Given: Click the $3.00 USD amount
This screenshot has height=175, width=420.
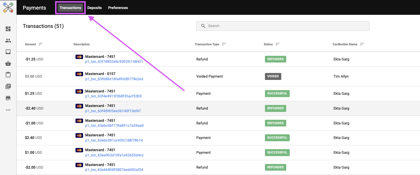Looking at the screenshot, I should coord(34,76).
